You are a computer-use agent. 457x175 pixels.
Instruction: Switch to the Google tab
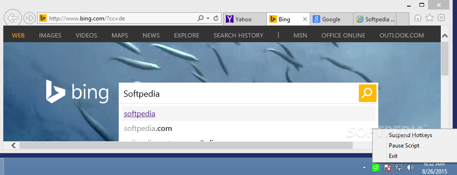click(332, 19)
